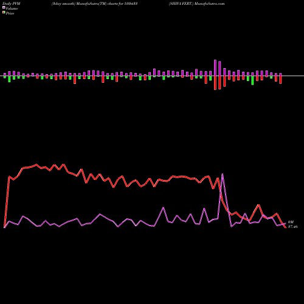The width and height of the screenshot is (304, 304).
Task: Select the 'Volume' legend label
Action: click(12, 9)
